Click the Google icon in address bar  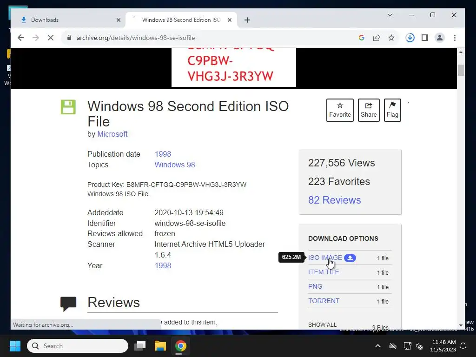tap(362, 38)
